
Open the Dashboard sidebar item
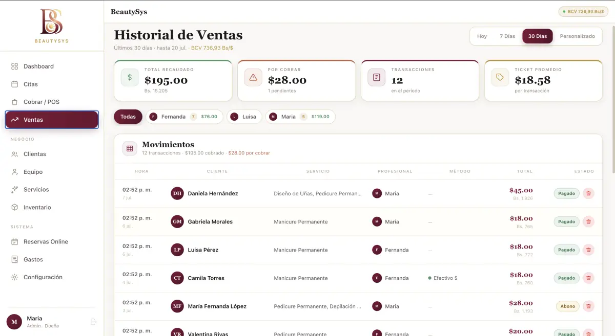pos(52,66)
